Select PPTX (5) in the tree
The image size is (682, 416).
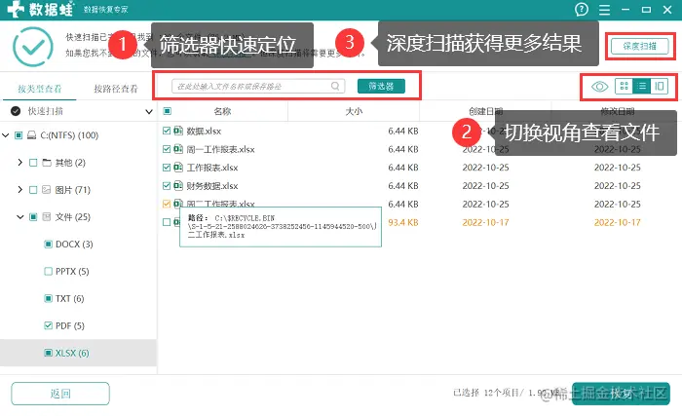72,271
